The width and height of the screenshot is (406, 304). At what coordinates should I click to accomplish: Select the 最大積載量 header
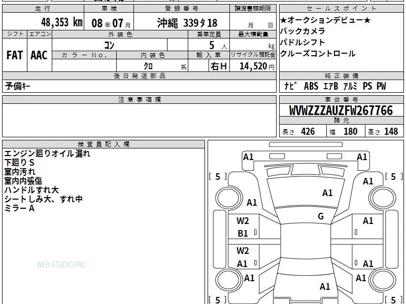(x=253, y=34)
